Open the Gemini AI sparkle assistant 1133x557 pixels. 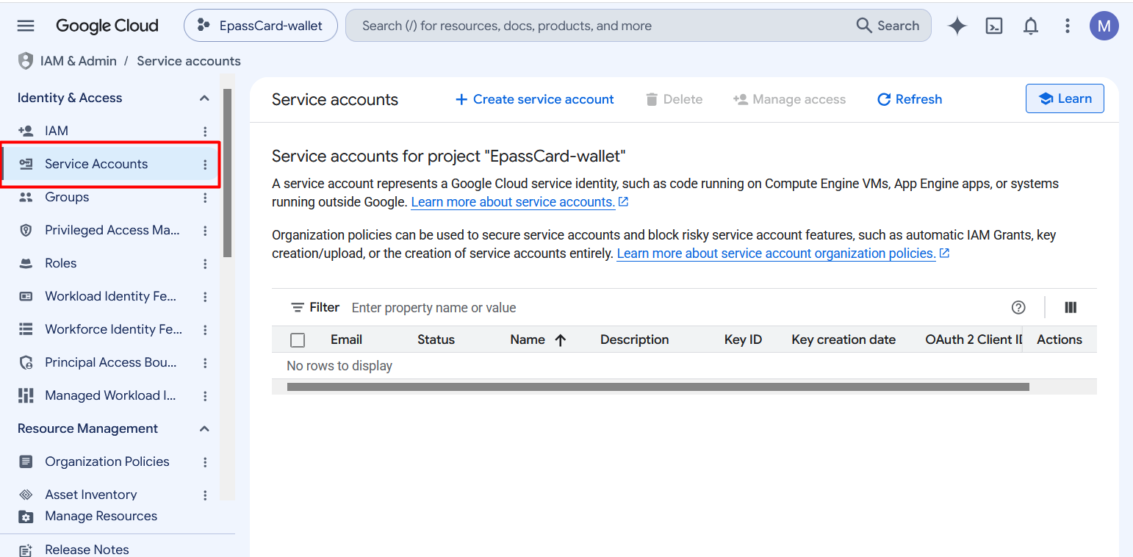(957, 26)
